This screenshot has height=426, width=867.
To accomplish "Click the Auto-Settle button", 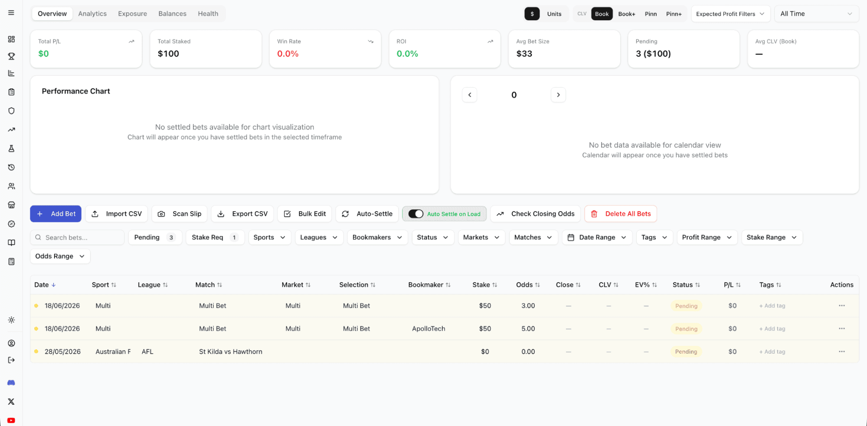I will (x=367, y=214).
